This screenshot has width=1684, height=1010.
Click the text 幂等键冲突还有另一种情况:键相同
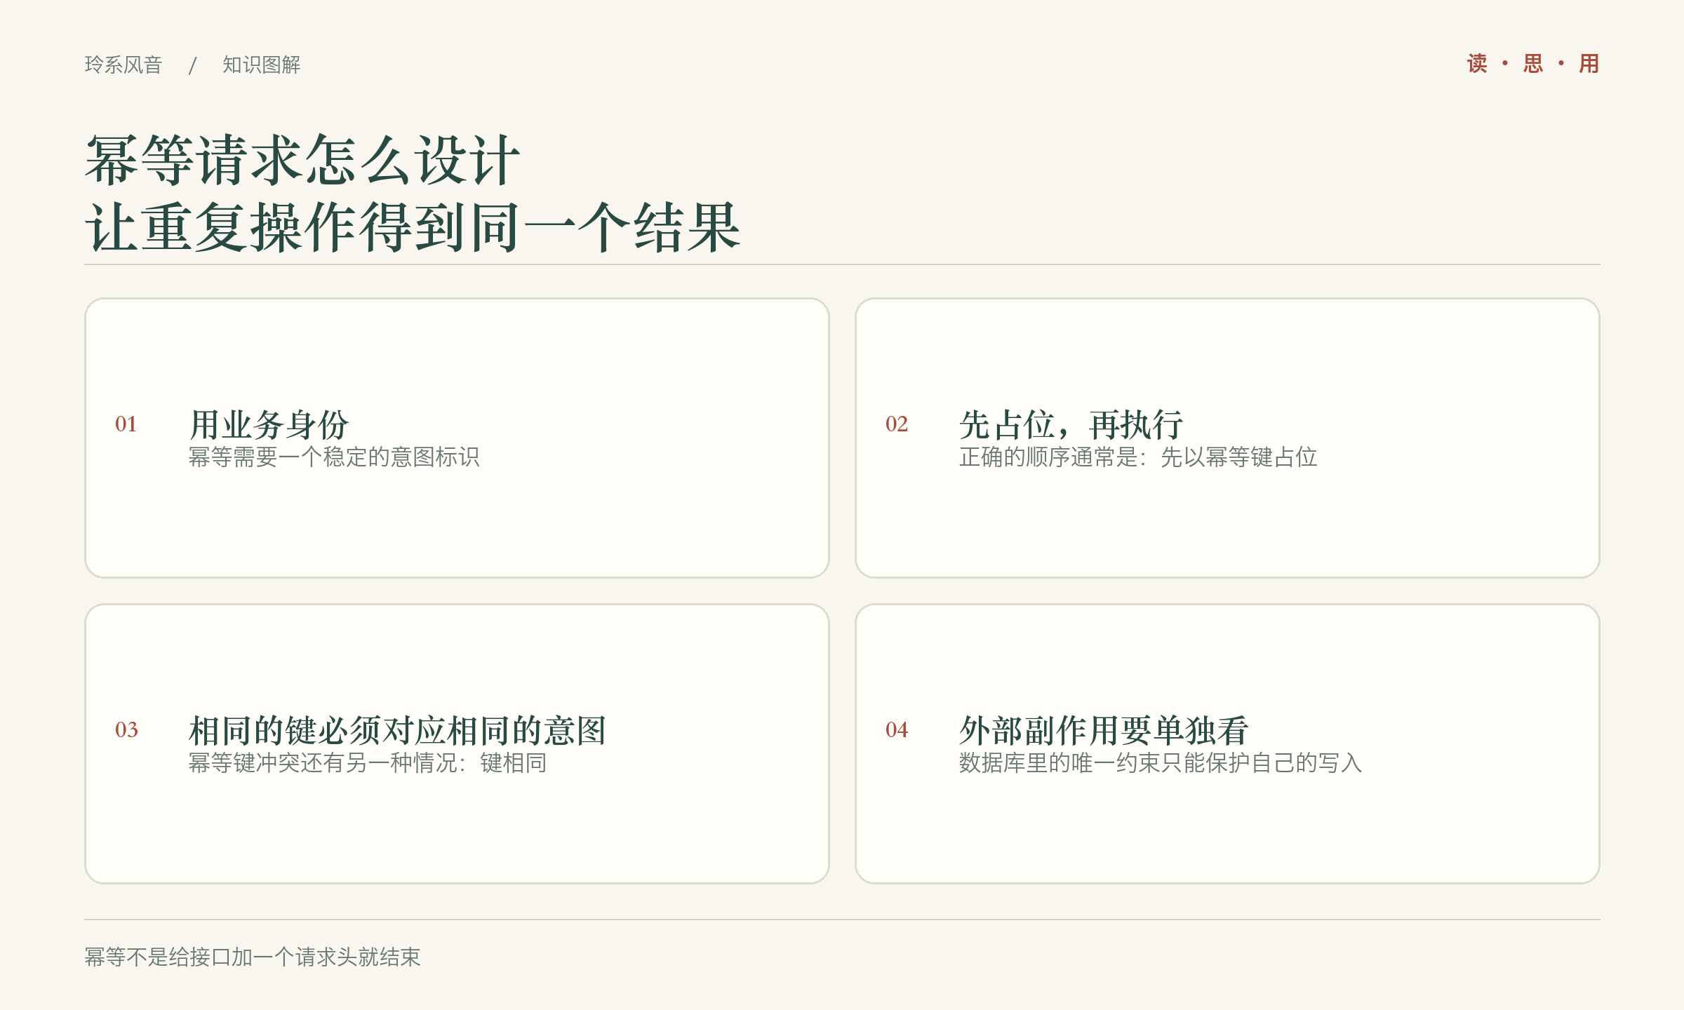368,763
